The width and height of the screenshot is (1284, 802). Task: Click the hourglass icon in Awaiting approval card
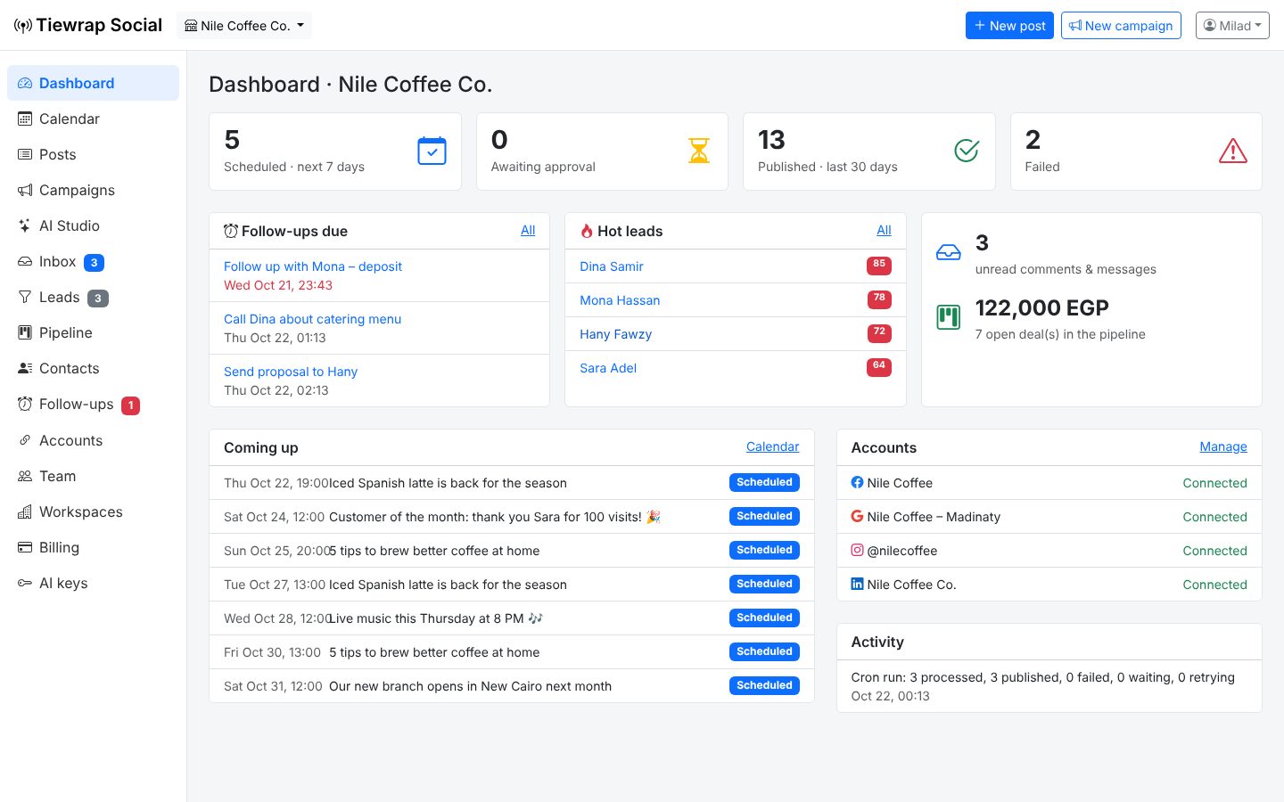(x=699, y=151)
